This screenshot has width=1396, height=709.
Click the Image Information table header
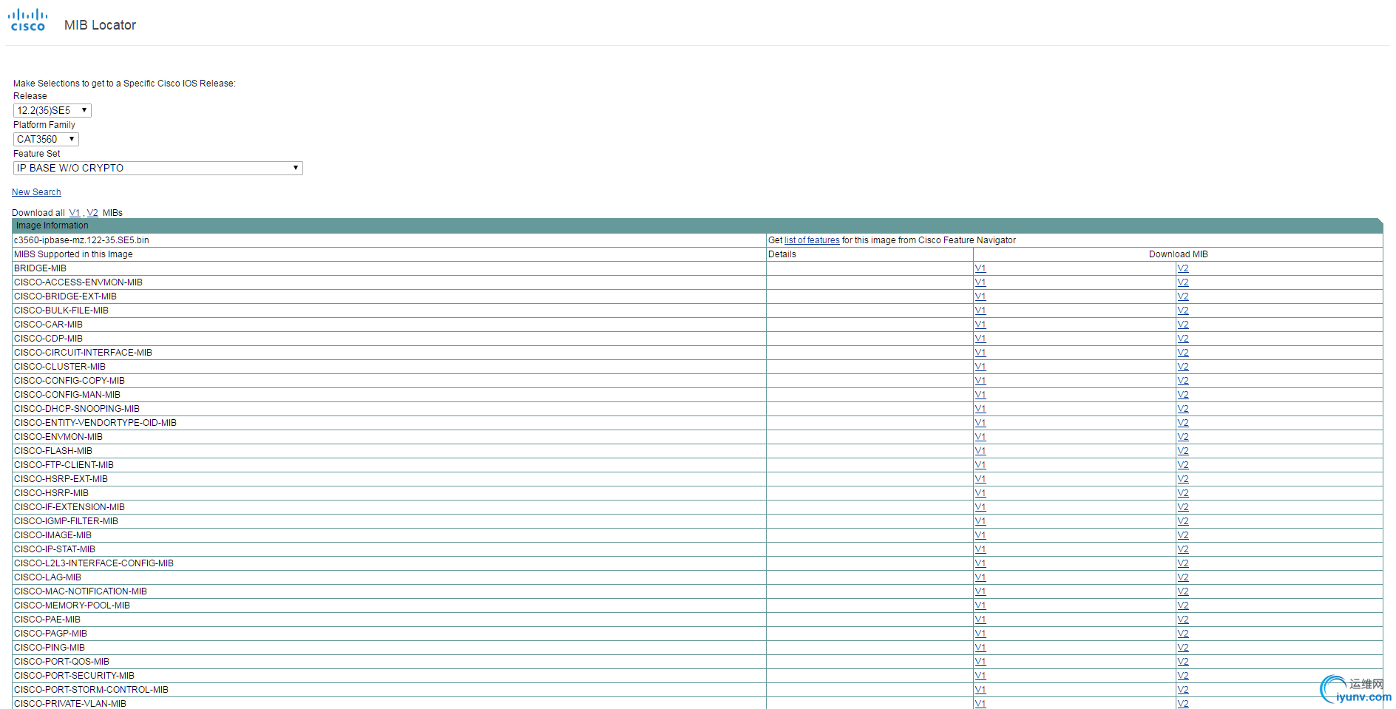click(697, 225)
